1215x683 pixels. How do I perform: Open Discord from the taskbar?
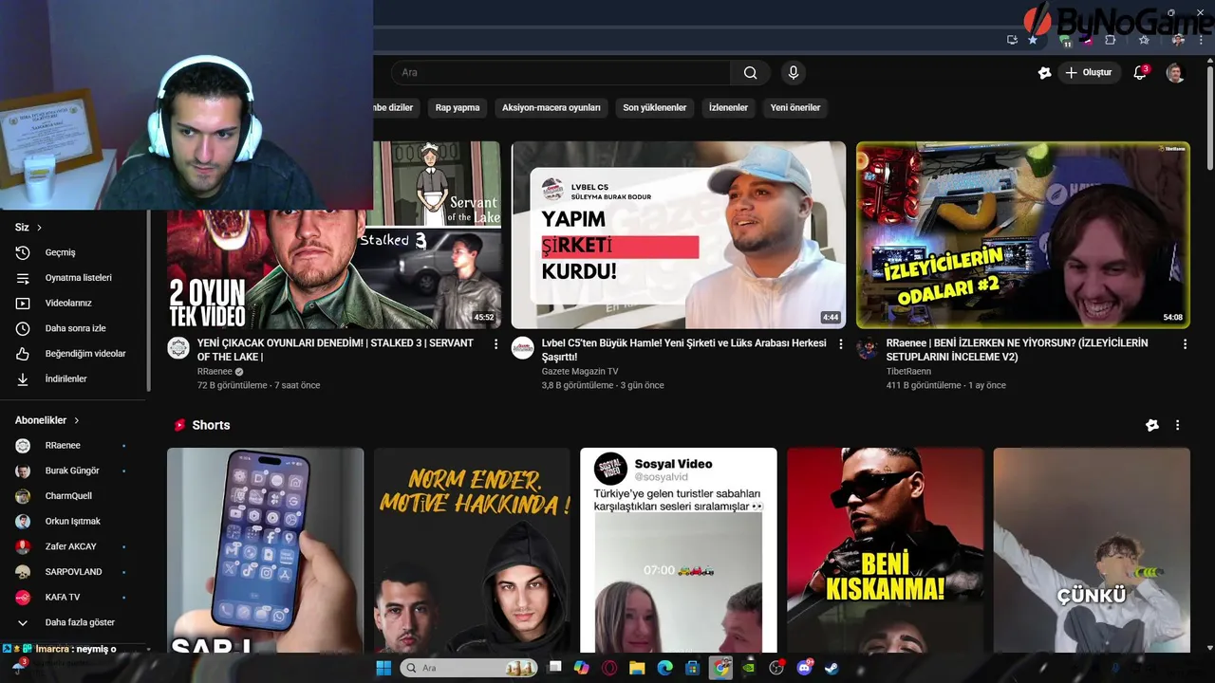805,668
